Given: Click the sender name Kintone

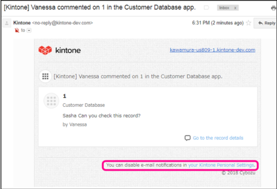Looking at the screenshot, I should pos(22,23).
